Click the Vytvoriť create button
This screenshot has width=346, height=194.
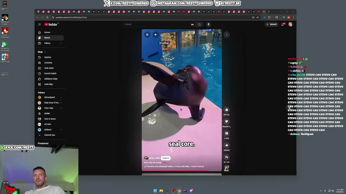(271, 24)
